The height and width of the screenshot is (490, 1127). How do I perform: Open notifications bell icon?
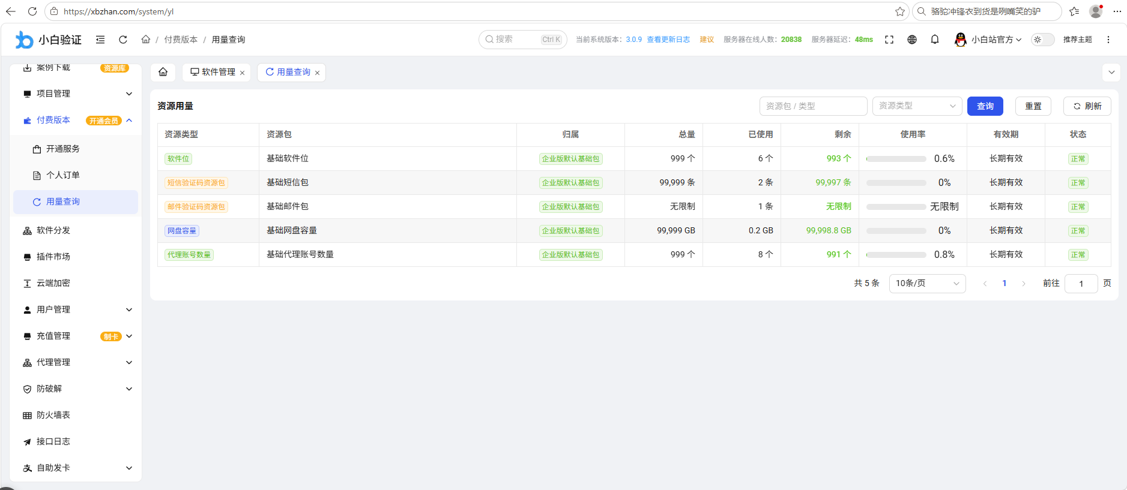935,40
